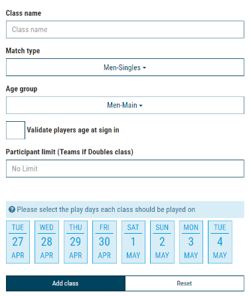Click the Class name input field
The image size is (249, 296).
pos(125,30)
